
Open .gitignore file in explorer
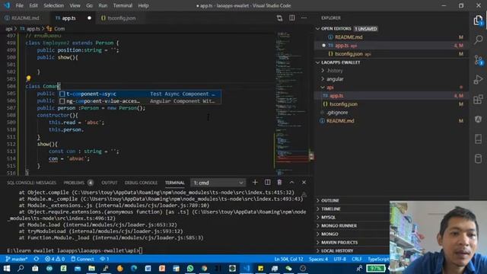coord(337,113)
